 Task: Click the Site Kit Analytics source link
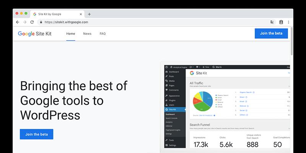pos(206,116)
